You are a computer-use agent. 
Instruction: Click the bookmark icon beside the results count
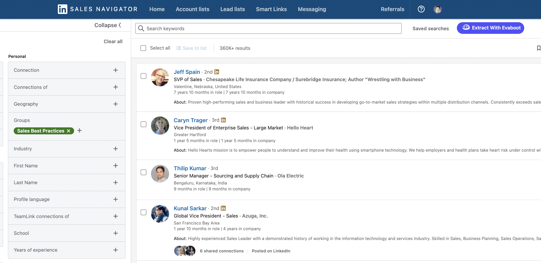pos(539,48)
